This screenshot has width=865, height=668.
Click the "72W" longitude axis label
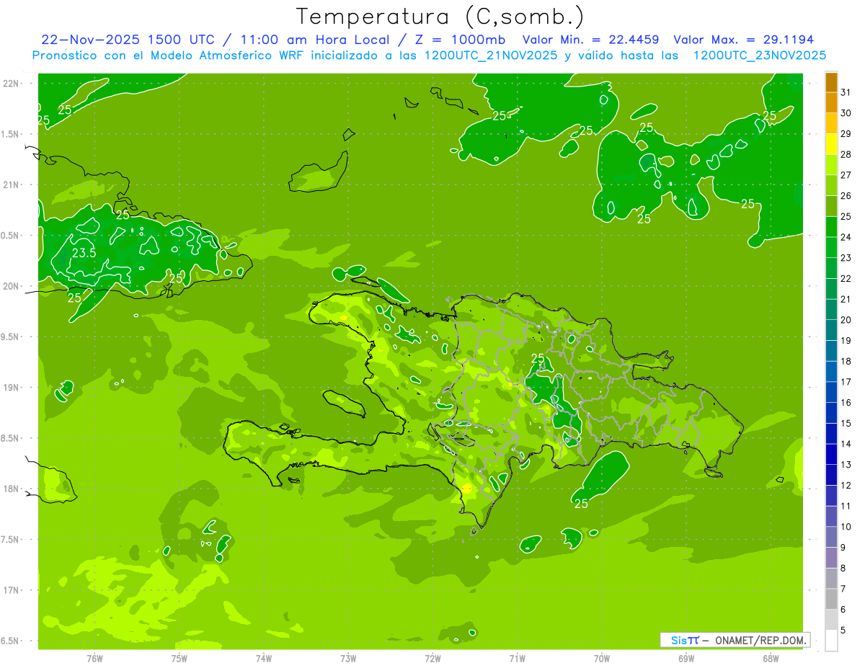[x=432, y=659]
